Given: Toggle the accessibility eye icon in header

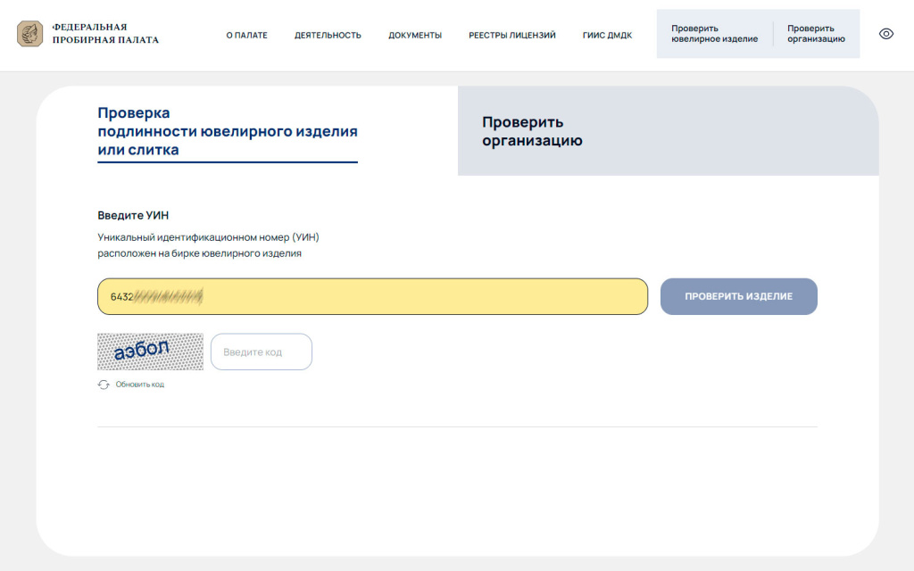Looking at the screenshot, I should (x=885, y=34).
